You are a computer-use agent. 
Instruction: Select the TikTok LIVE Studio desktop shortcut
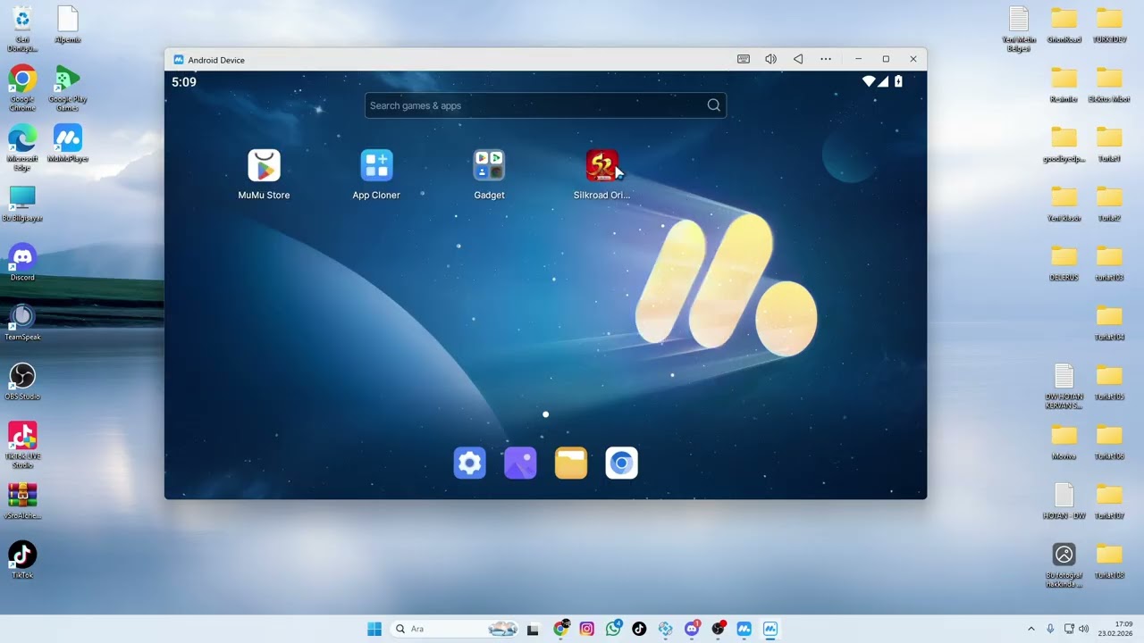22,445
